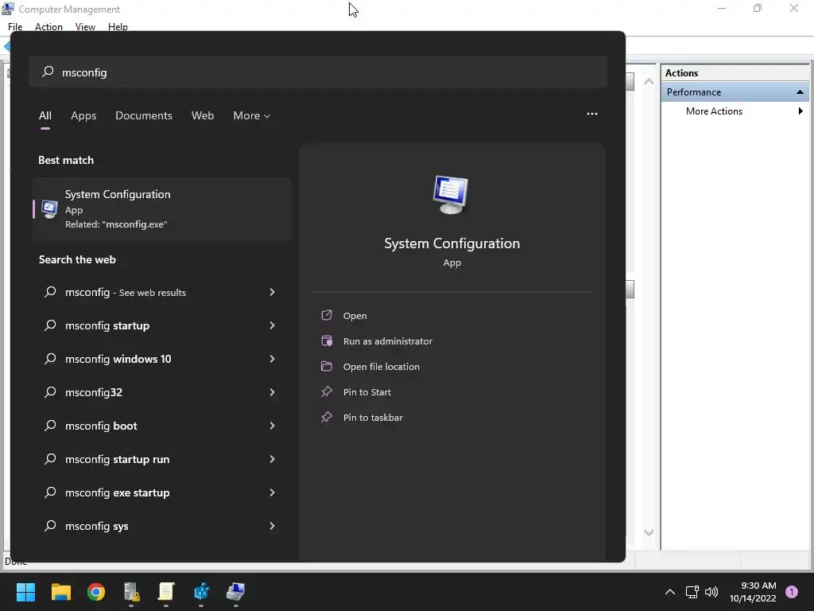This screenshot has width=814, height=611.
Task: Open System Configuration best match result
Action: point(161,209)
